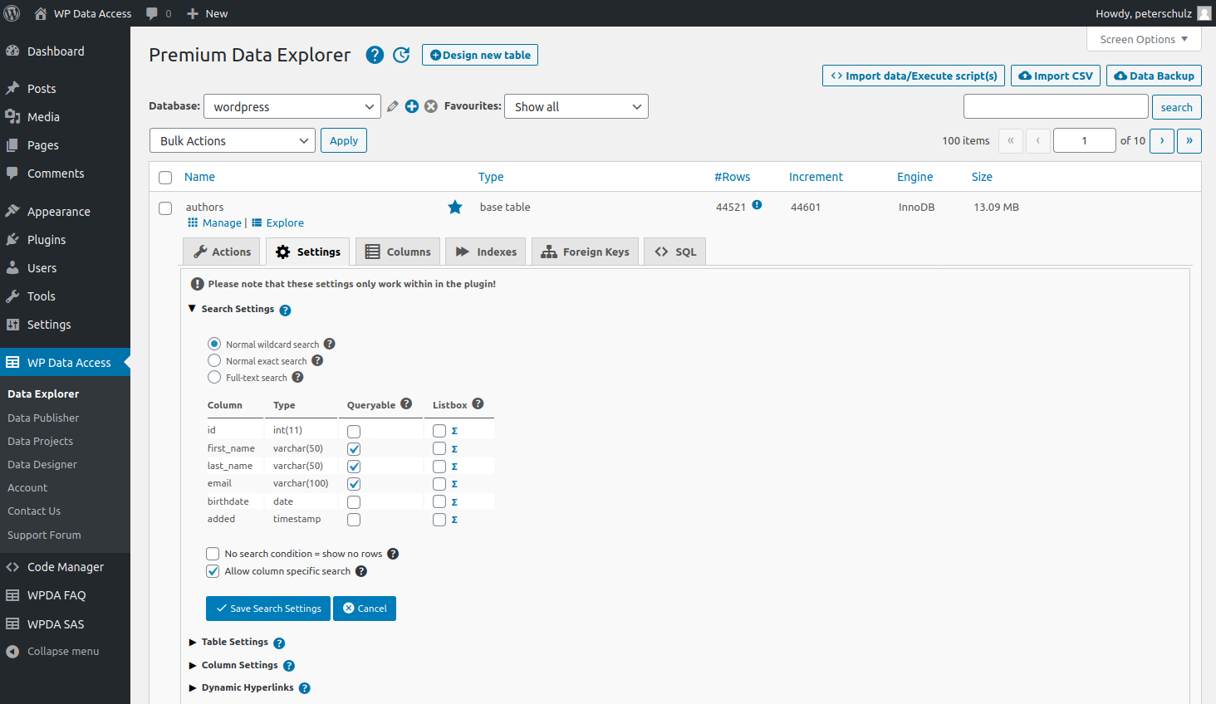
Task: Switch to the SQL tab
Action: tap(674, 252)
